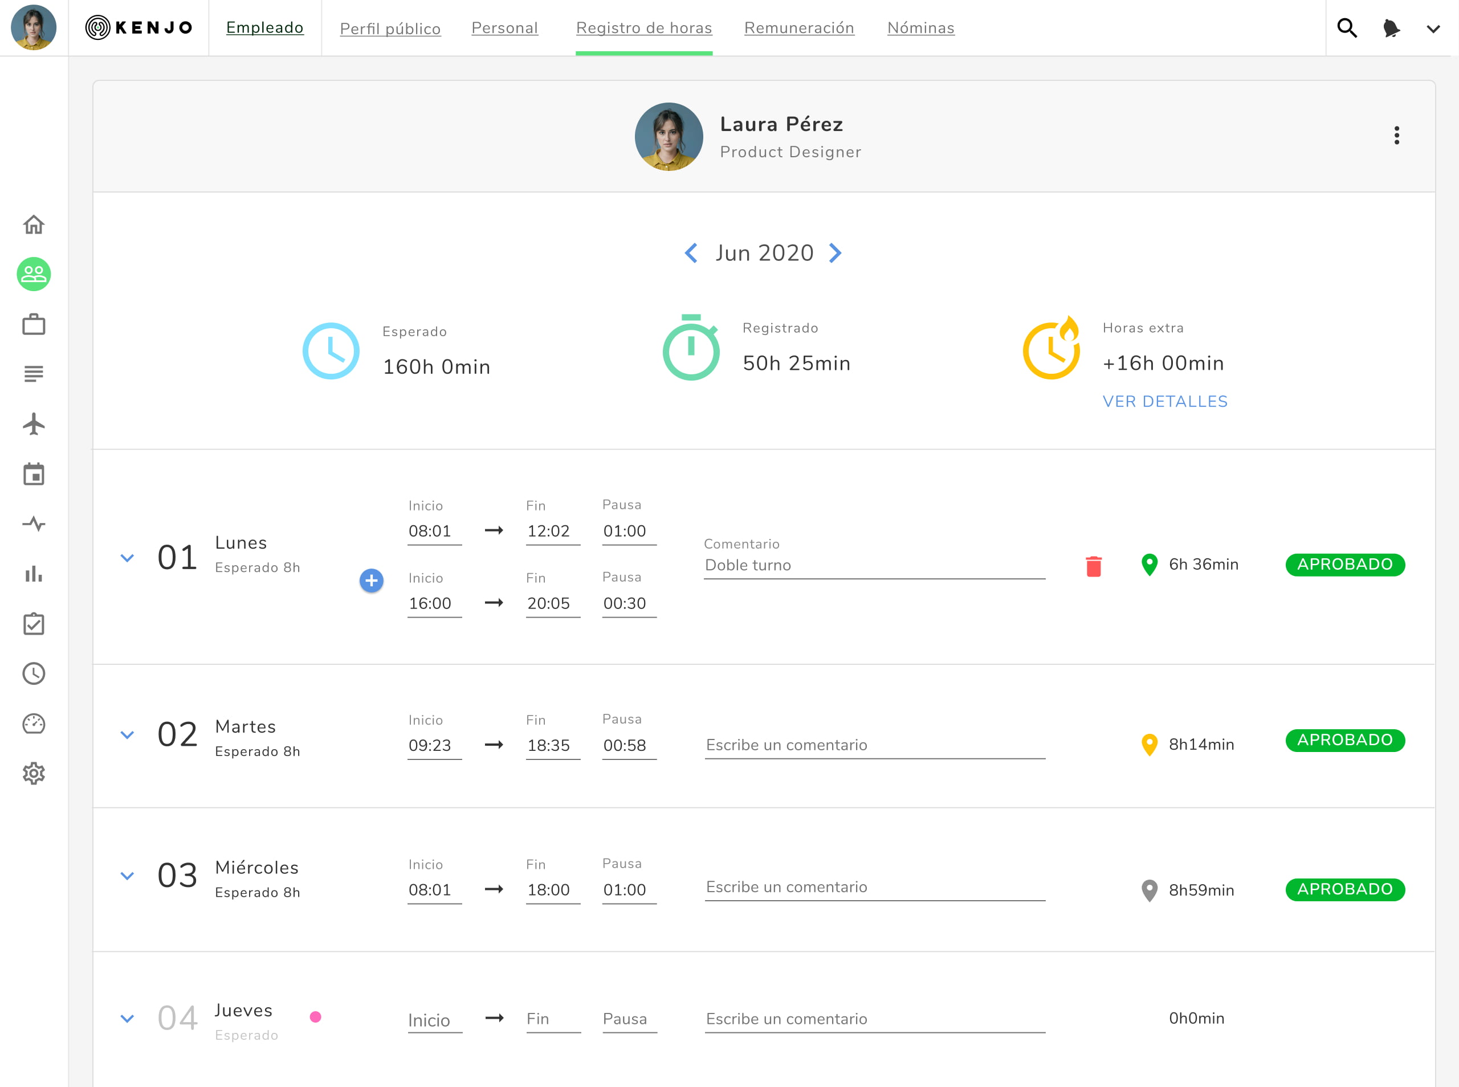
Task: Add a second shift with the blue plus control
Action: [x=371, y=581]
